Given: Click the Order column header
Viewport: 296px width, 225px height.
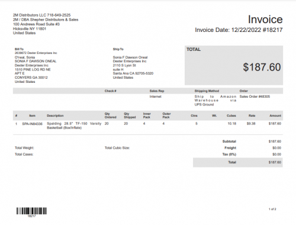Looking at the screenshot, I should pos(244,91).
